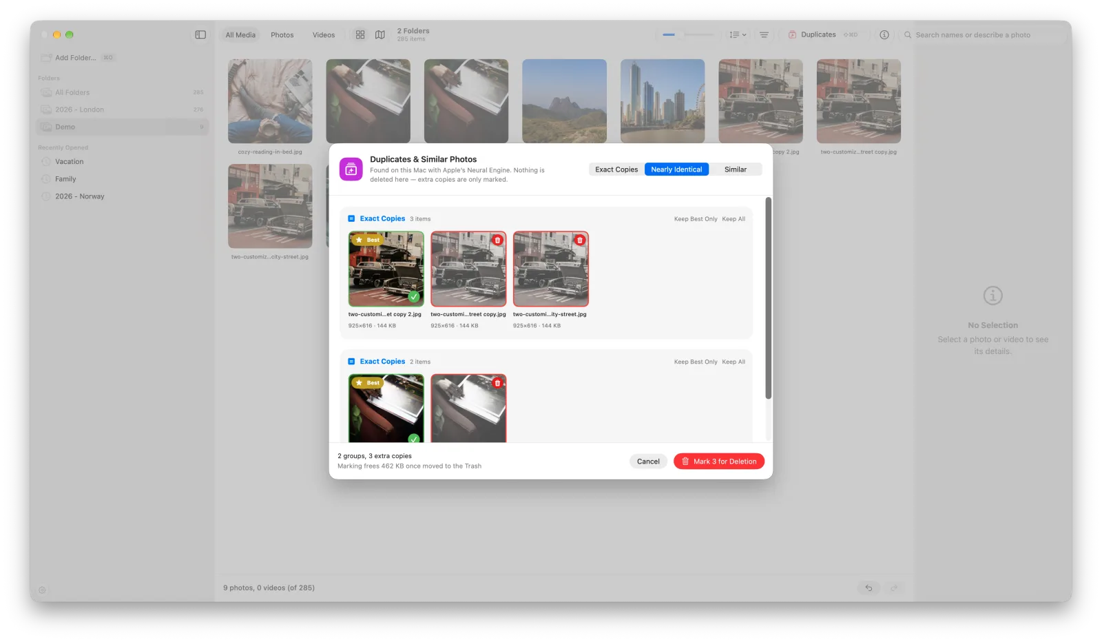Click the info inspector icon in toolbar
Image resolution: width=1102 pixels, height=642 pixels.
click(884, 34)
